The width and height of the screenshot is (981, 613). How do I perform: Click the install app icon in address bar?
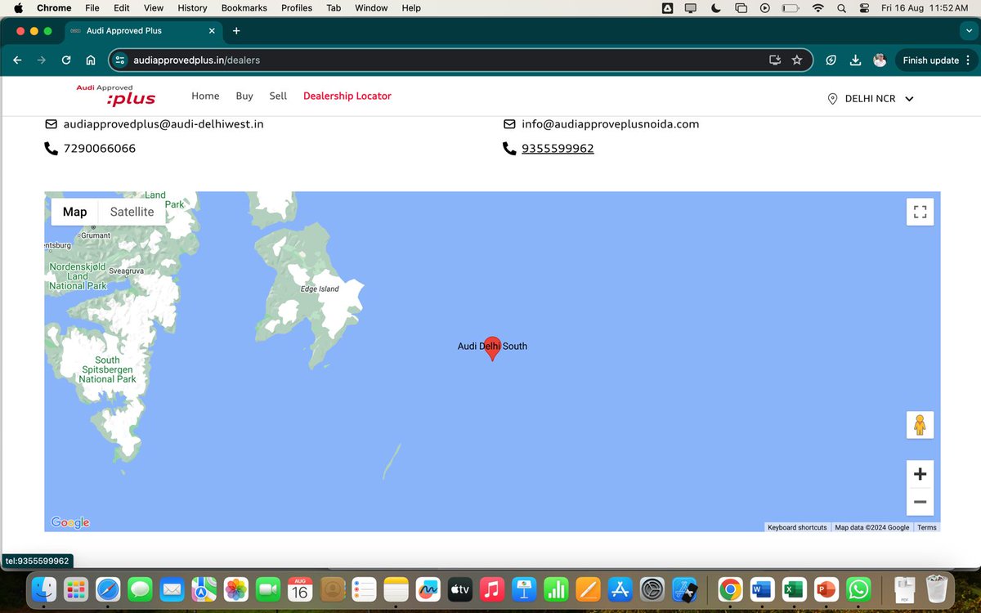click(775, 60)
